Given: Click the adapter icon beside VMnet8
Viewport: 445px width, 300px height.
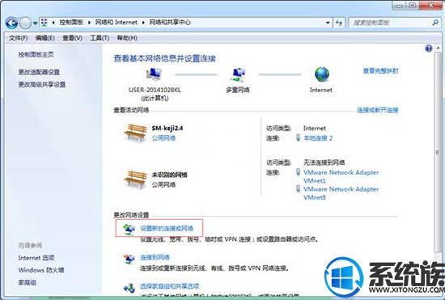Looking at the screenshot, I should tap(298, 189).
